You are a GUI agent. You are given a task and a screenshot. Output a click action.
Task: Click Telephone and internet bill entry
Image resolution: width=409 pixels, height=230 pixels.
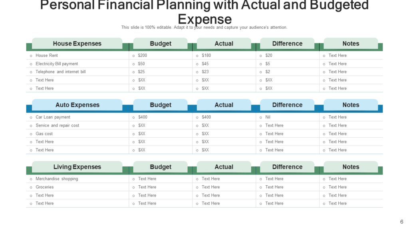coord(61,72)
